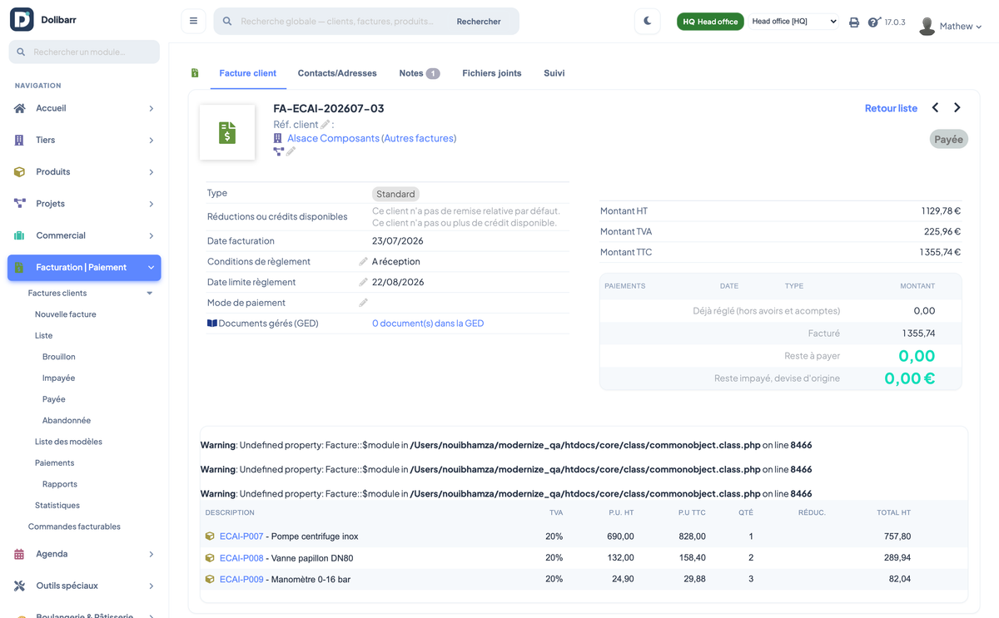This screenshot has height=618, width=999.
Task: Select Payée invoices in sidebar
Action: point(53,399)
